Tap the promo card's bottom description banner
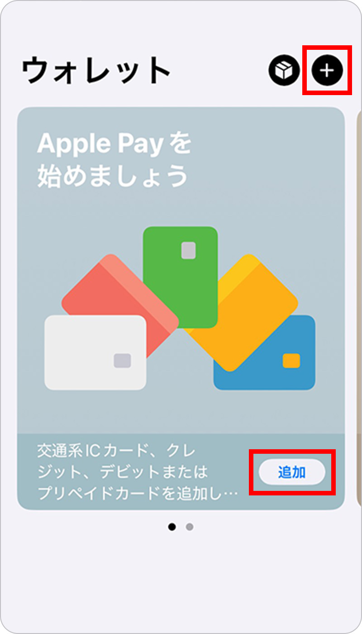This screenshot has height=634, width=362. (181, 472)
